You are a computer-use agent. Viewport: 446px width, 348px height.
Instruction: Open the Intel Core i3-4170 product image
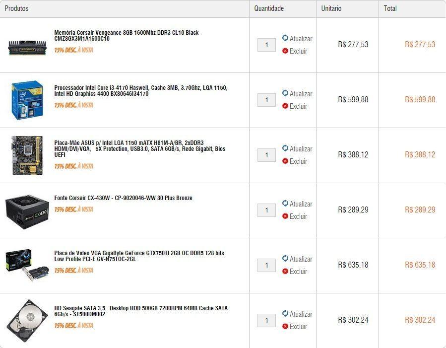[27, 100]
